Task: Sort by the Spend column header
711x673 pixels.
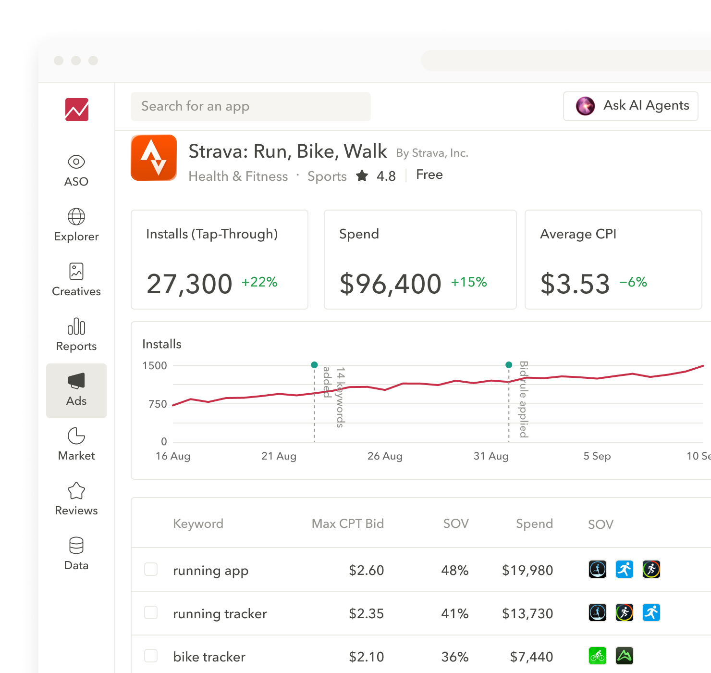Action: click(x=534, y=523)
